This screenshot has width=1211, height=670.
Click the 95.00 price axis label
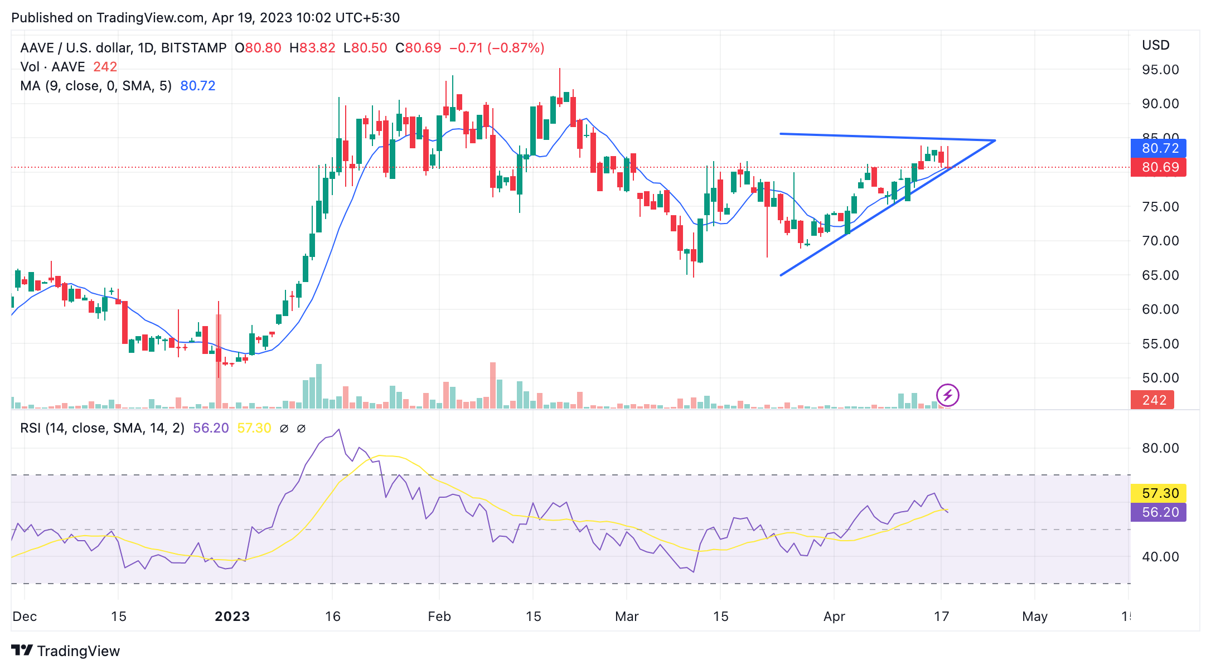pyautogui.click(x=1160, y=70)
